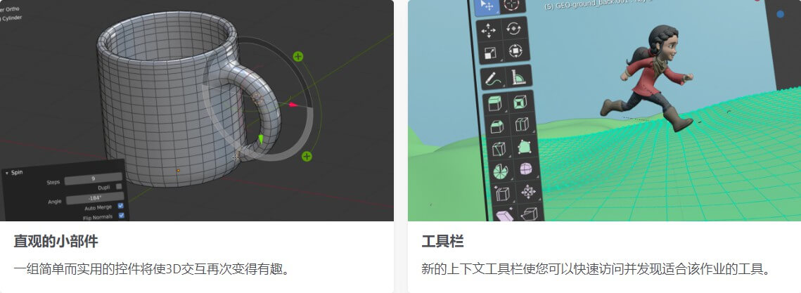Collapse the Spin operator panel

[7, 173]
